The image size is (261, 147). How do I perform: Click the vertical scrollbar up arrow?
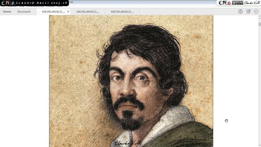pyautogui.click(x=259, y=18)
